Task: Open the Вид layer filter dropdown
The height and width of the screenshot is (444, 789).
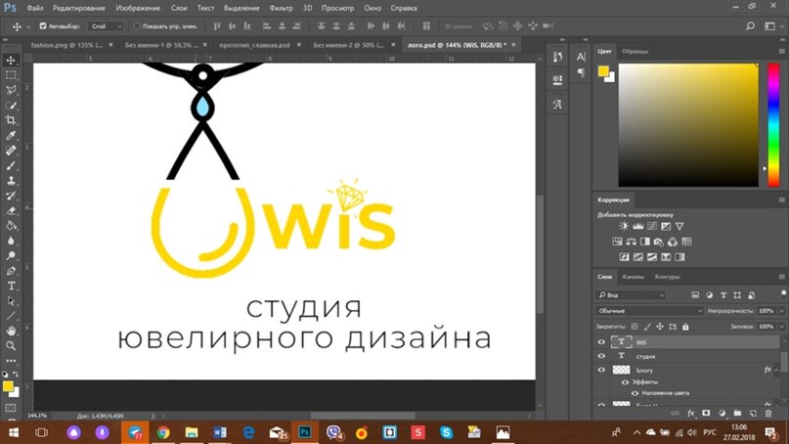Action: coord(631,295)
